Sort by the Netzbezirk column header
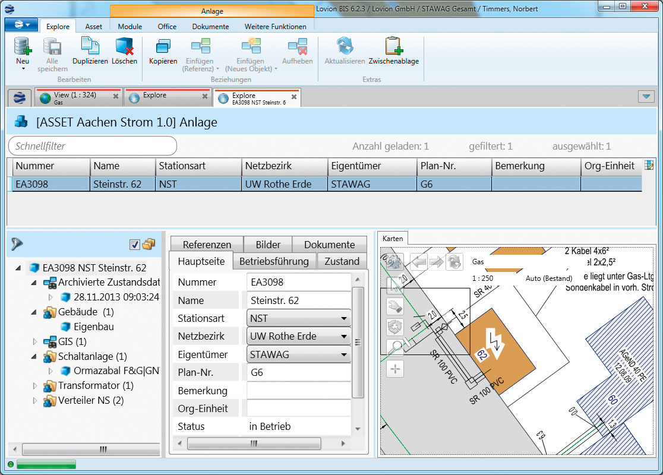Screen dimensions: 663x475 click(285, 166)
